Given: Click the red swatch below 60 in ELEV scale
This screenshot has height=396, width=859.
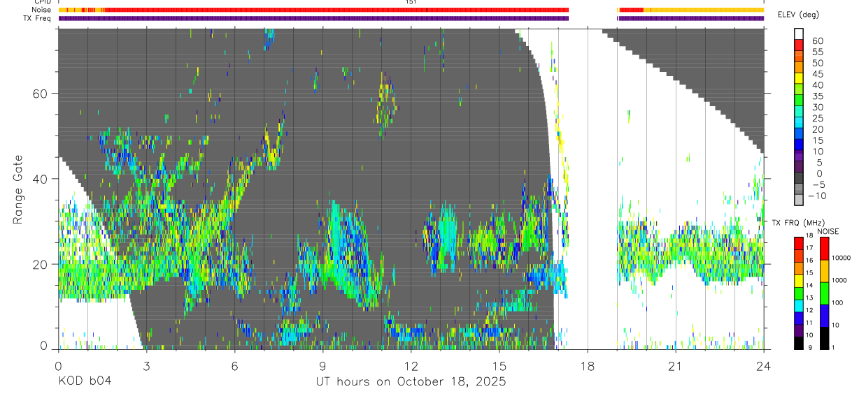Looking at the screenshot, I should (799, 45).
